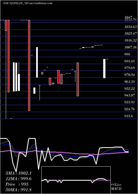Click the 970.54 price axis label
The image size is (138, 194).
point(129,75)
